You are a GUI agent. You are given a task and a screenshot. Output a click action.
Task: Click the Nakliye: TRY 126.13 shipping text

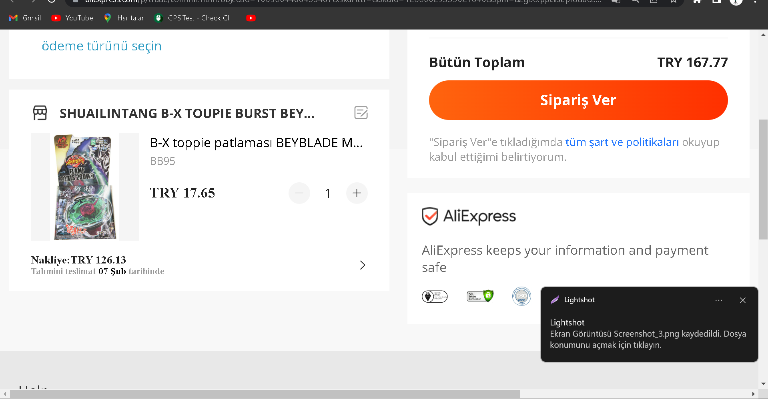click(x=78, y=260)
